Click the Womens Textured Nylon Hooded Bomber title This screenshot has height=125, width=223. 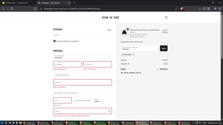[145, 30]
